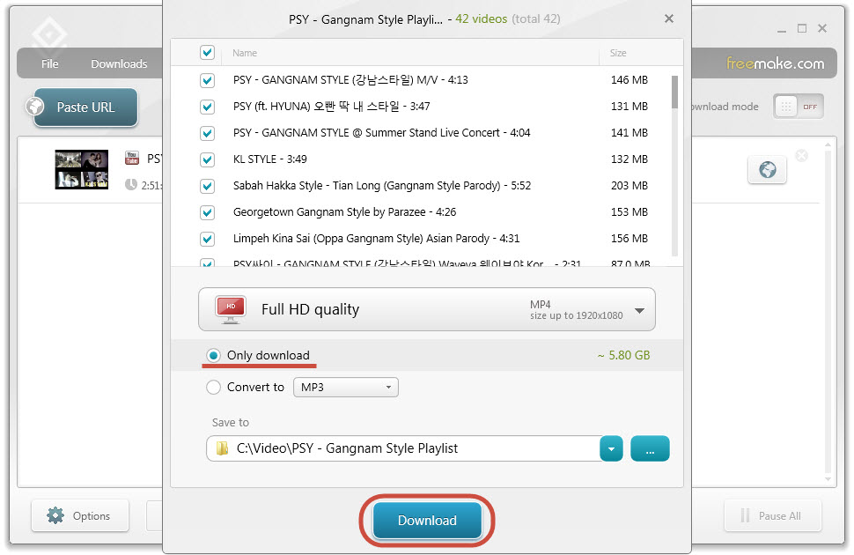Viewport: 854px width, 555px height.
Task: Click the Download button
Action: [x=427, y=520]
